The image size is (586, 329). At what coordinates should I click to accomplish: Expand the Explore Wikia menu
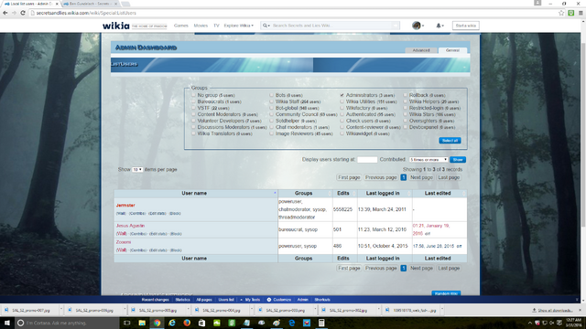(x=238, y=26)
